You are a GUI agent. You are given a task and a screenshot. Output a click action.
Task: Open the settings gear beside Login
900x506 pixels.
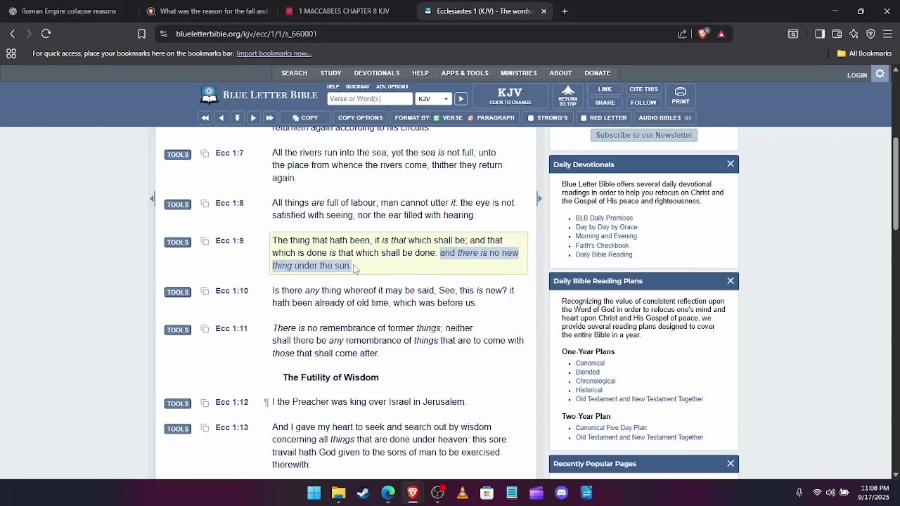tap(880, 74)
